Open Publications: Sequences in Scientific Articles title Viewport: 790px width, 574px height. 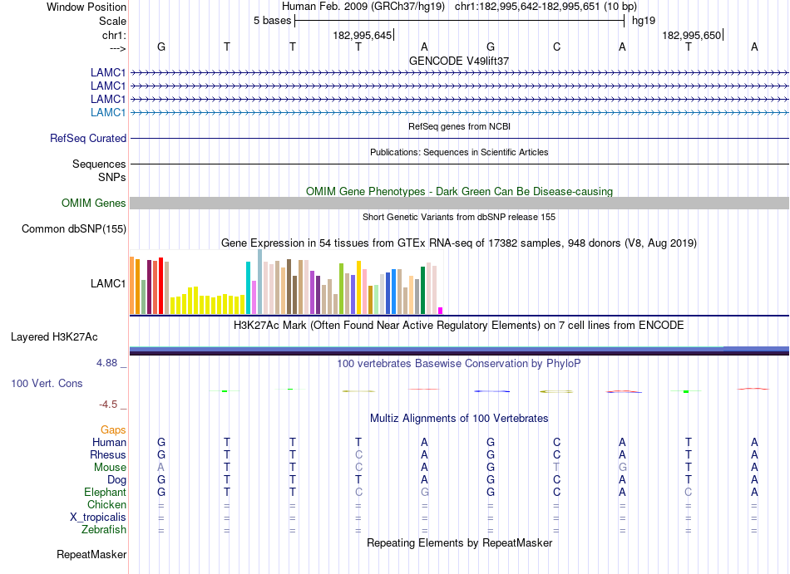[459, 152]
